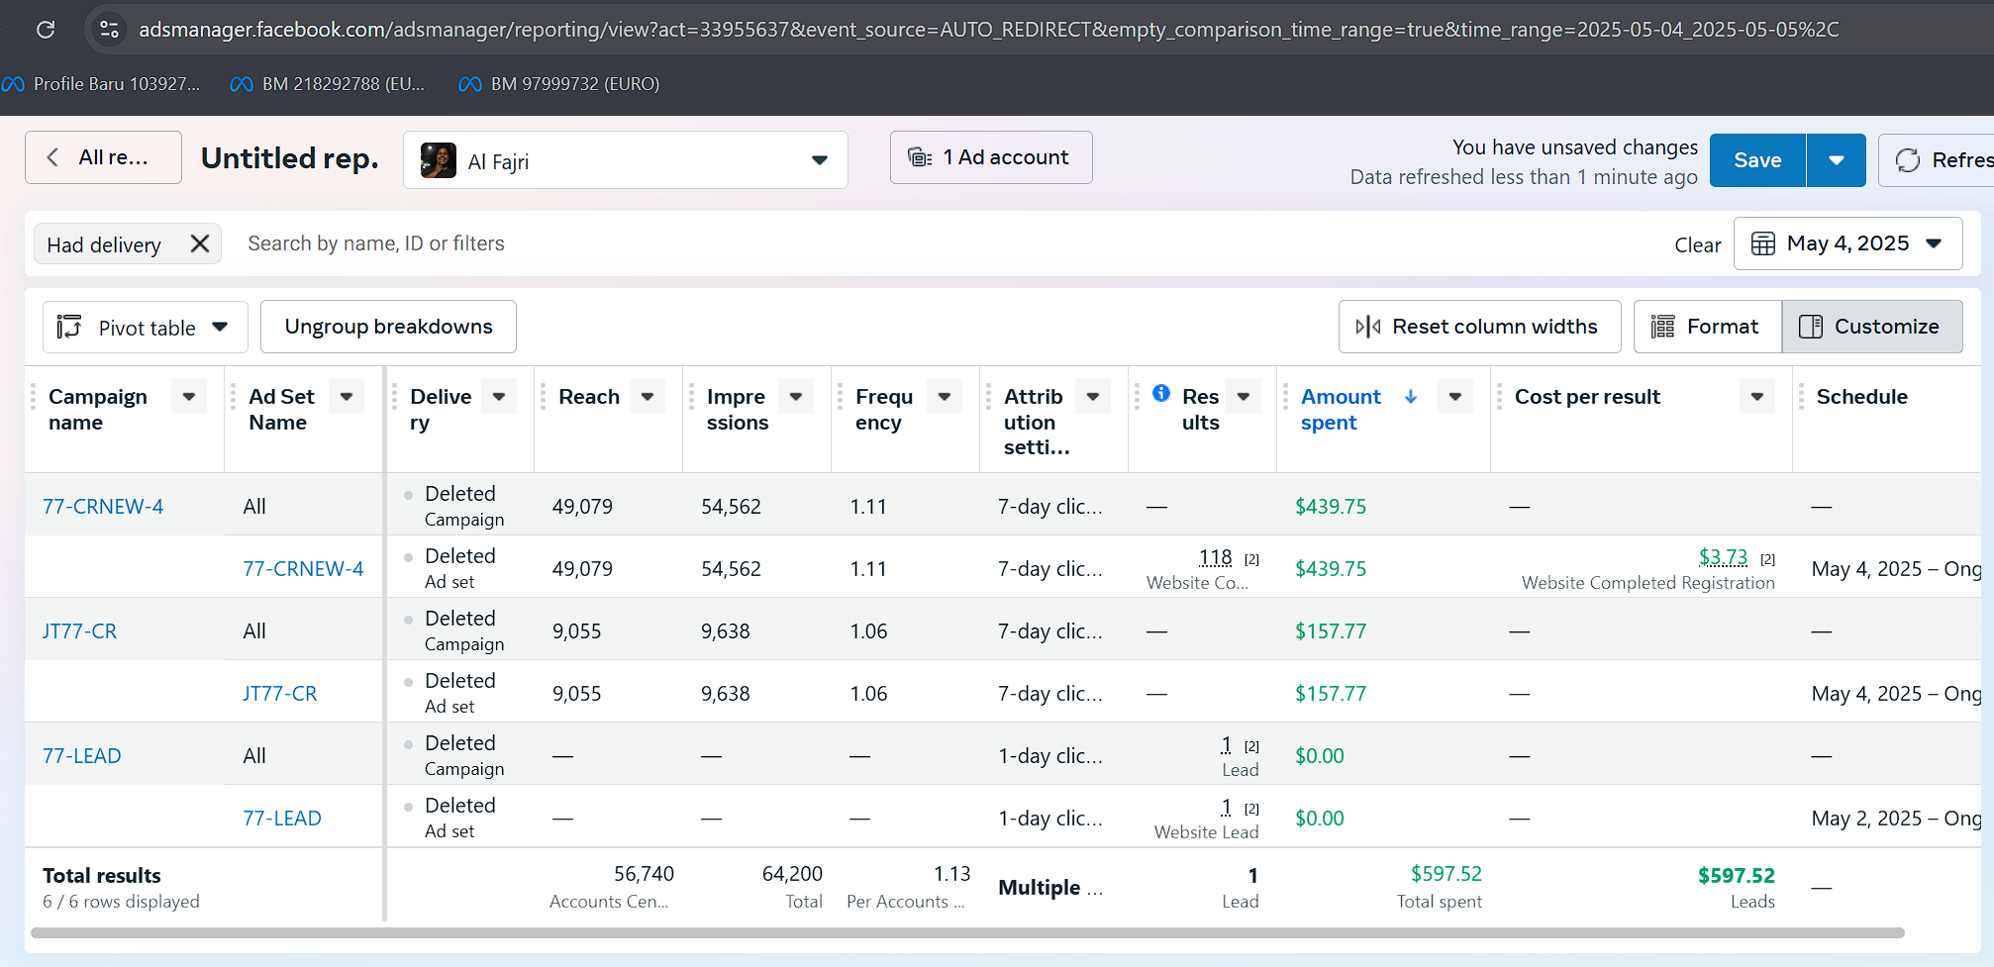Open Campaign name column menu
This screenshot has width=1994, height=967.
click(189, 397)
